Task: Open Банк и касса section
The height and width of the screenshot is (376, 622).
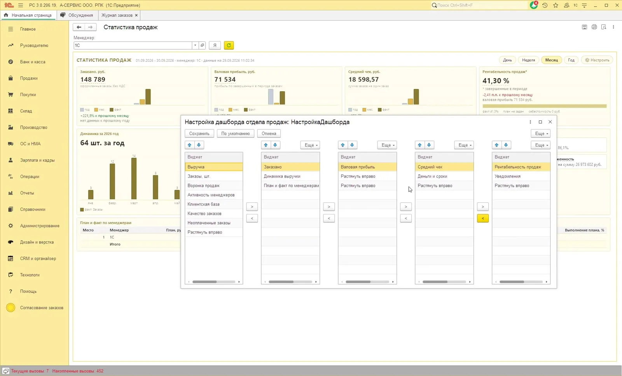Action: click(x=33, y=62)
